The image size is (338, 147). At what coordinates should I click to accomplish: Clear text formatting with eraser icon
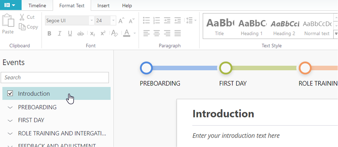(114, 33)
